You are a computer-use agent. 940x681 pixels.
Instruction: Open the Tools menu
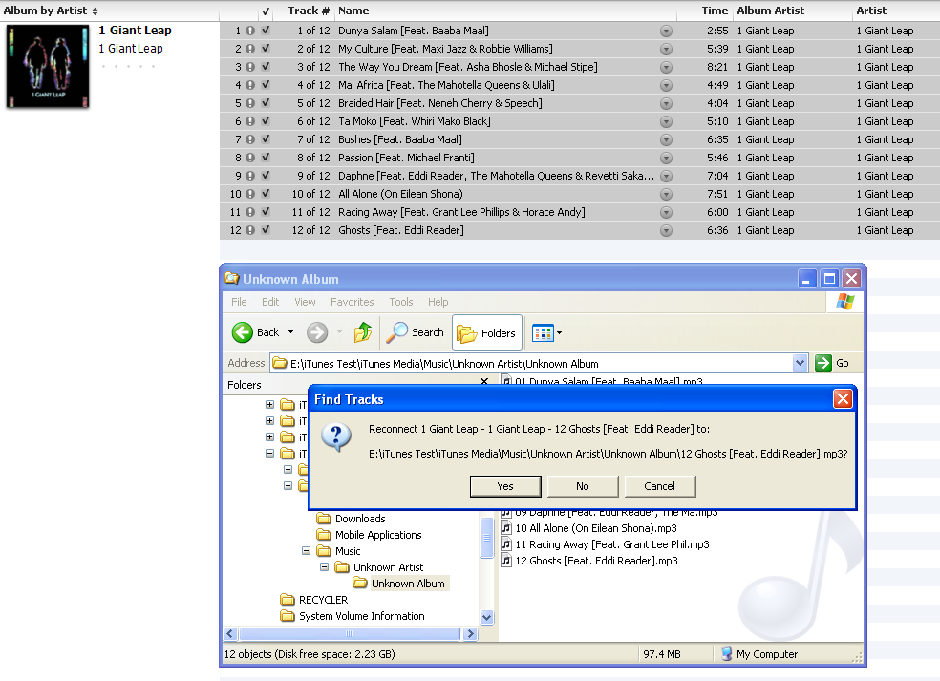click(401, 302)
